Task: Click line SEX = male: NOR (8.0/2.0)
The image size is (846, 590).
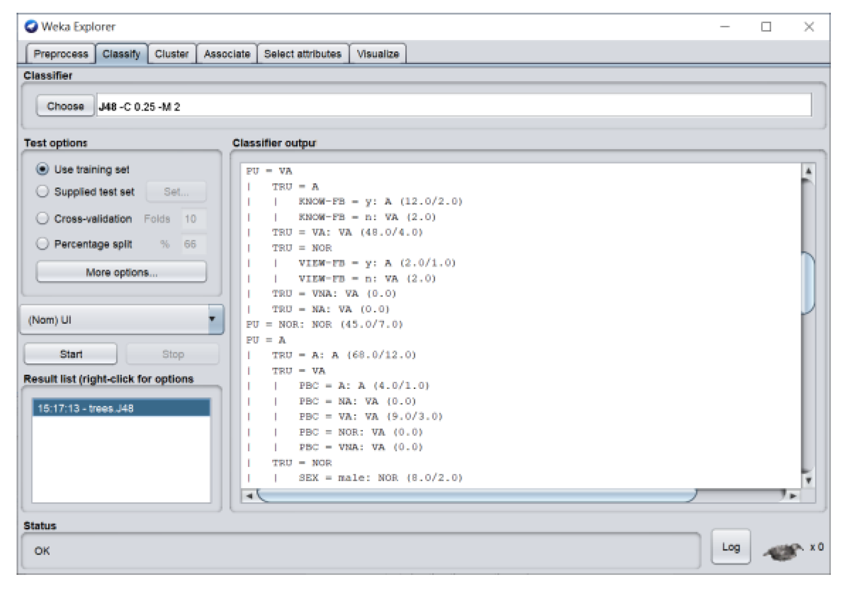Action: [x=380, y=478]
